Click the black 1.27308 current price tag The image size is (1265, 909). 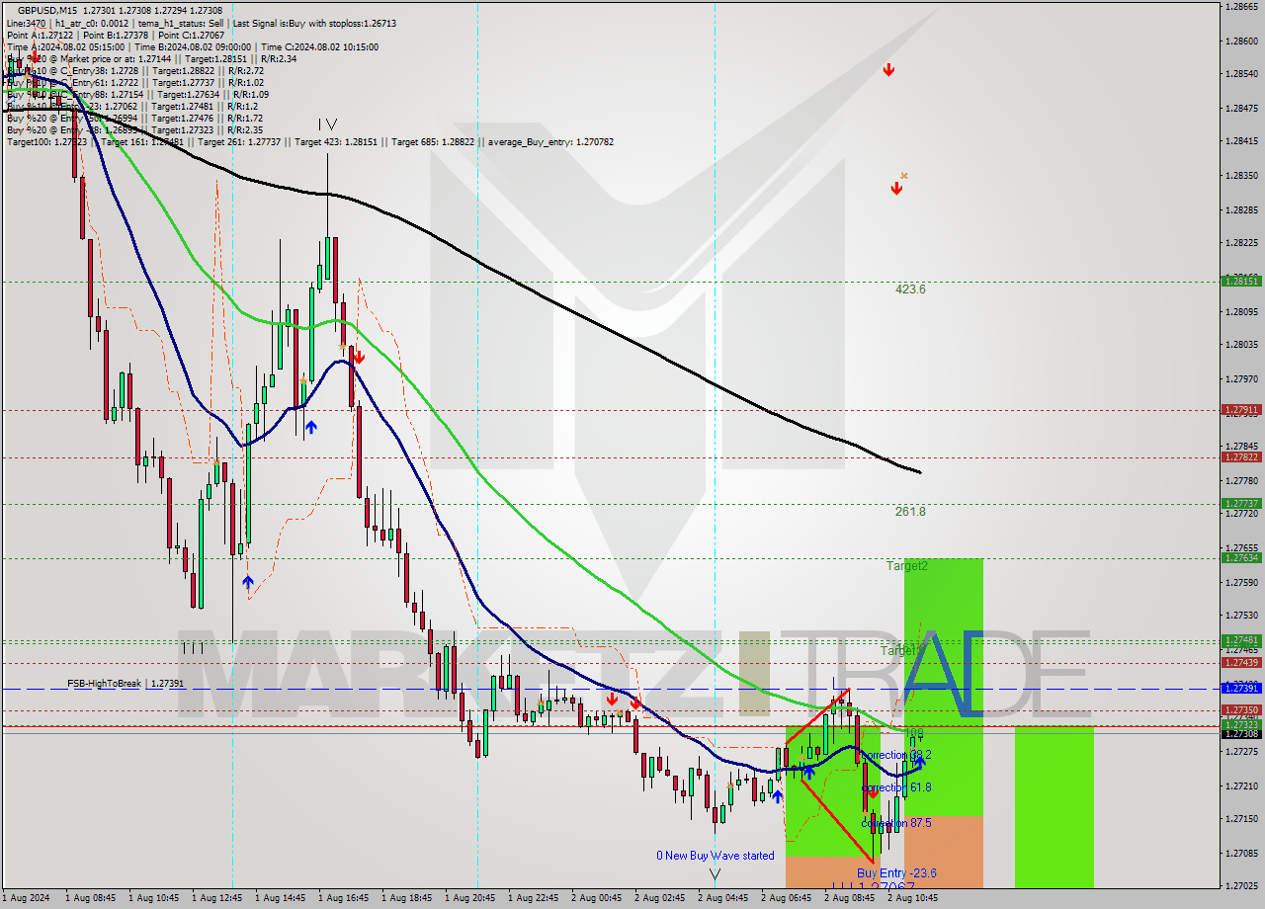click(1241, 733)
